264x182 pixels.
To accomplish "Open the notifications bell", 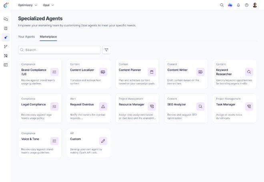I will (x=238, y=5).
